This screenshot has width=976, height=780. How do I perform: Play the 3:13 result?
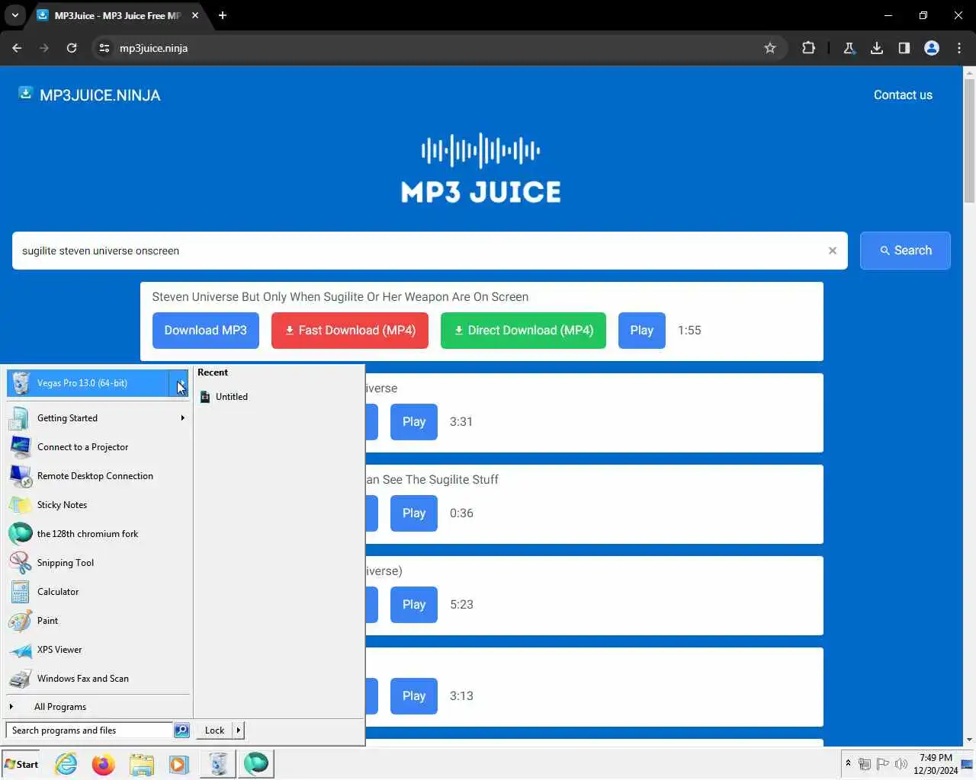[x=414, y=696]
